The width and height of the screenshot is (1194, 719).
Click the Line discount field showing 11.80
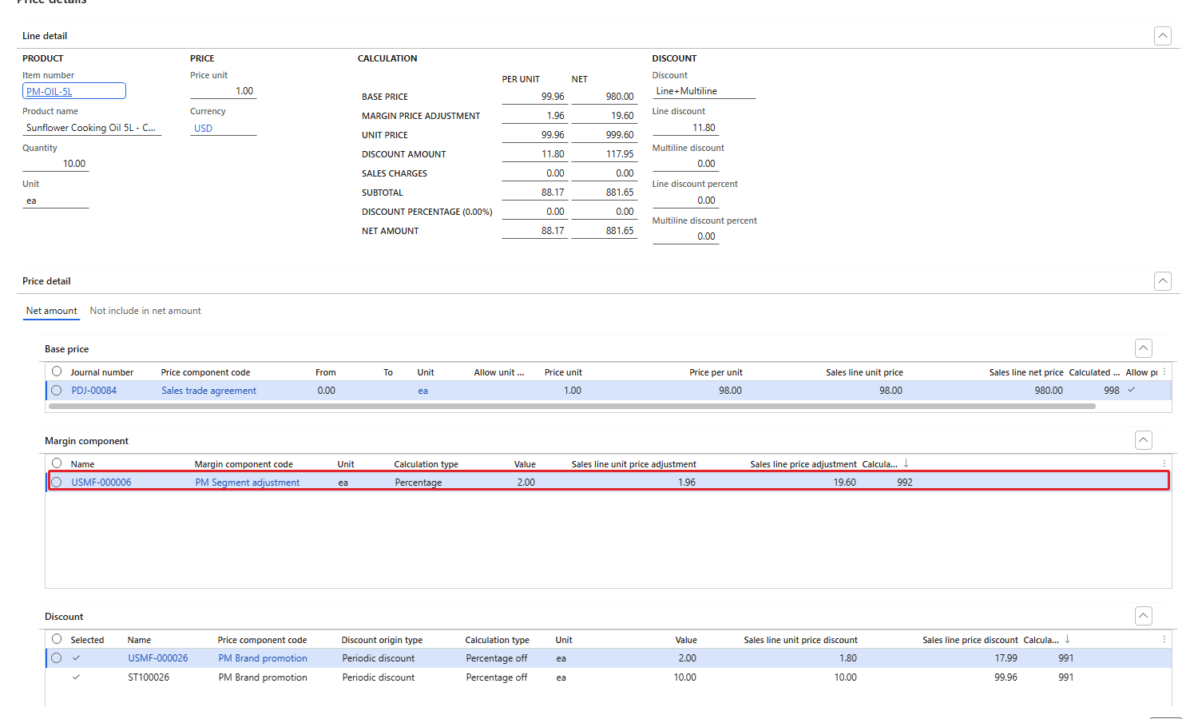click(x=685, y=128)
